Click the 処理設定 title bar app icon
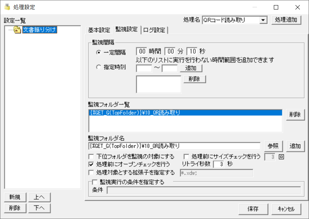 click(7, 7)
